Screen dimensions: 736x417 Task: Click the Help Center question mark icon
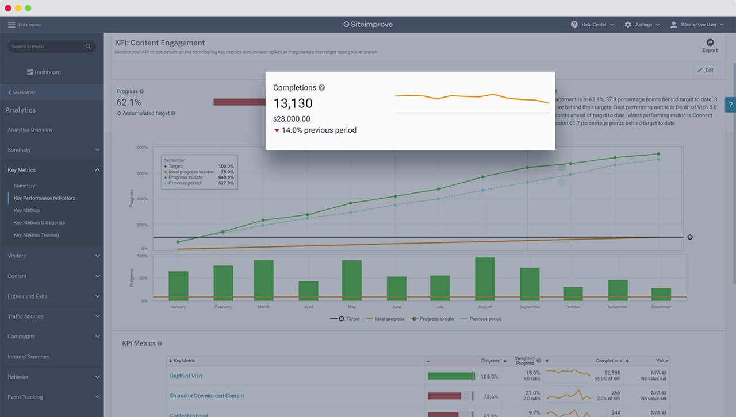[574, 25]
